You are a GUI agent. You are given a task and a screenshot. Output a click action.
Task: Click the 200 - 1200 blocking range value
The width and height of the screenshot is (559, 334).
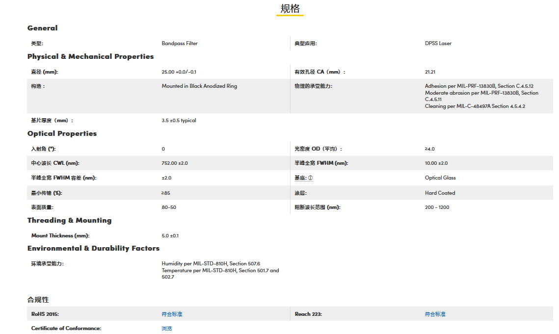click(437, 207)
